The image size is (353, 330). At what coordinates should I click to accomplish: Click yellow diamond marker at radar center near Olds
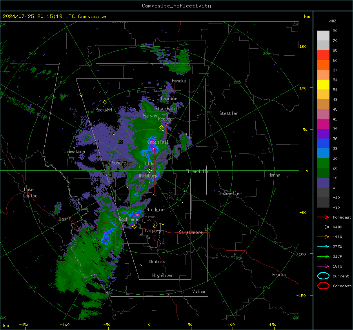[x=149, y=171]
